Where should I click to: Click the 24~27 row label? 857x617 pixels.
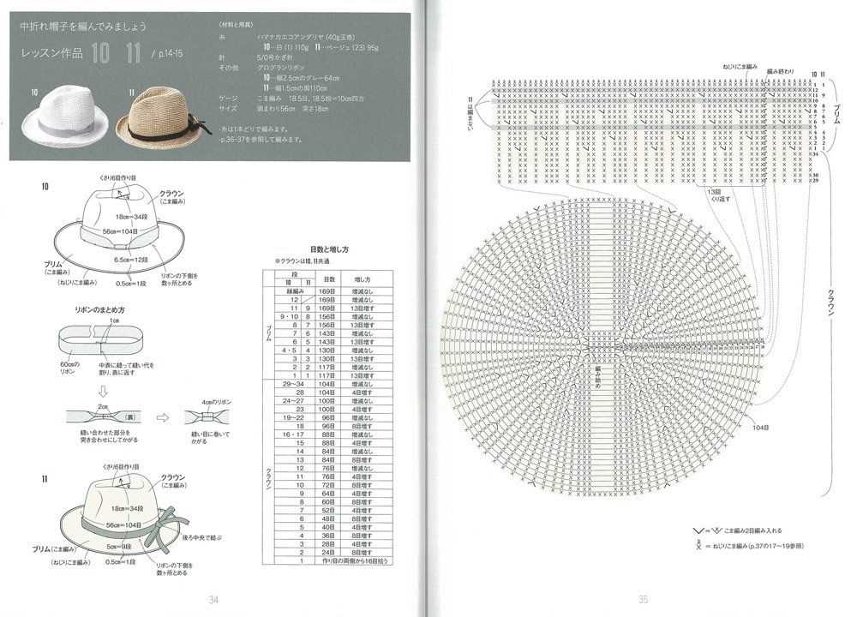293,401
